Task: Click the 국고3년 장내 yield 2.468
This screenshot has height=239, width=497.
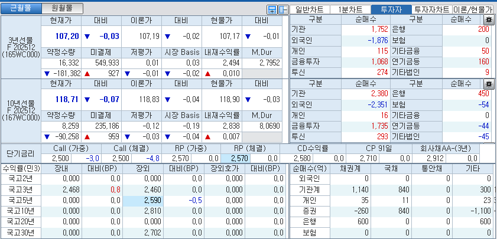Action: tap(71, 189)
